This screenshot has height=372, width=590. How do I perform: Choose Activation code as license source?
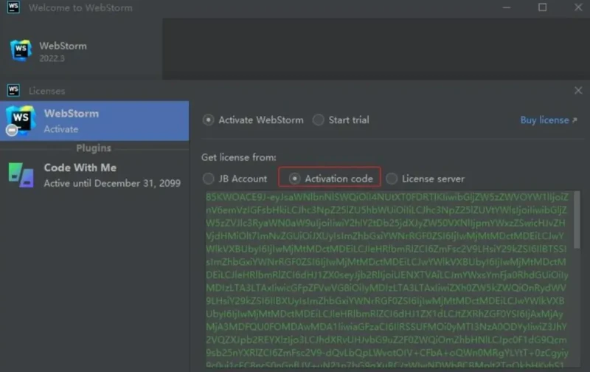pyautogui.click(x=295, y=179)
